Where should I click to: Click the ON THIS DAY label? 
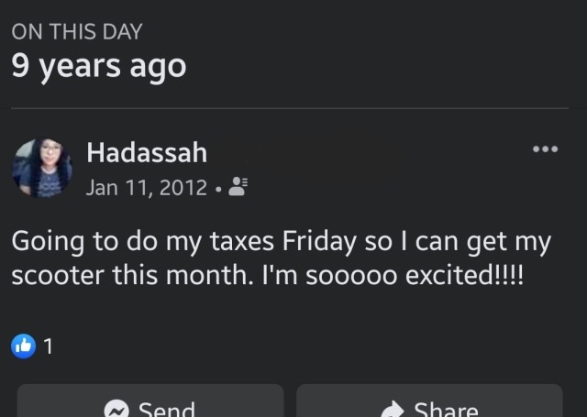[x=77, y=31]
